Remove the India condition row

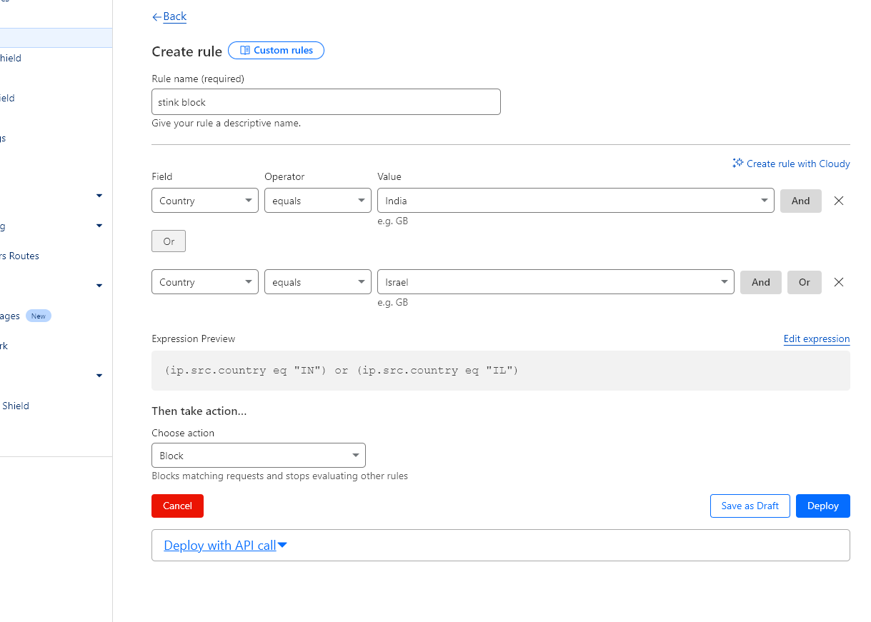click(x=839, y=201)
